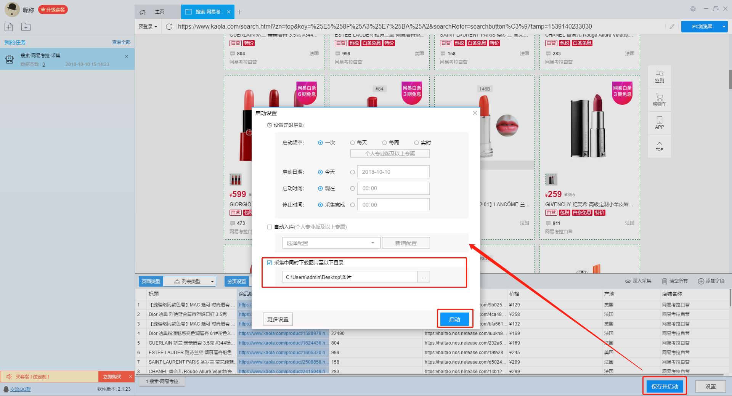Click 更多设置 button
This screenshot has width=732, height=396.
(x=278, y=319)
